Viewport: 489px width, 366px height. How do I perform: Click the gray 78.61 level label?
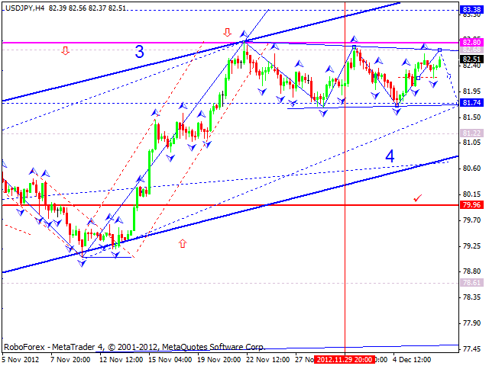pyautogui.click(x=471, y=282)
